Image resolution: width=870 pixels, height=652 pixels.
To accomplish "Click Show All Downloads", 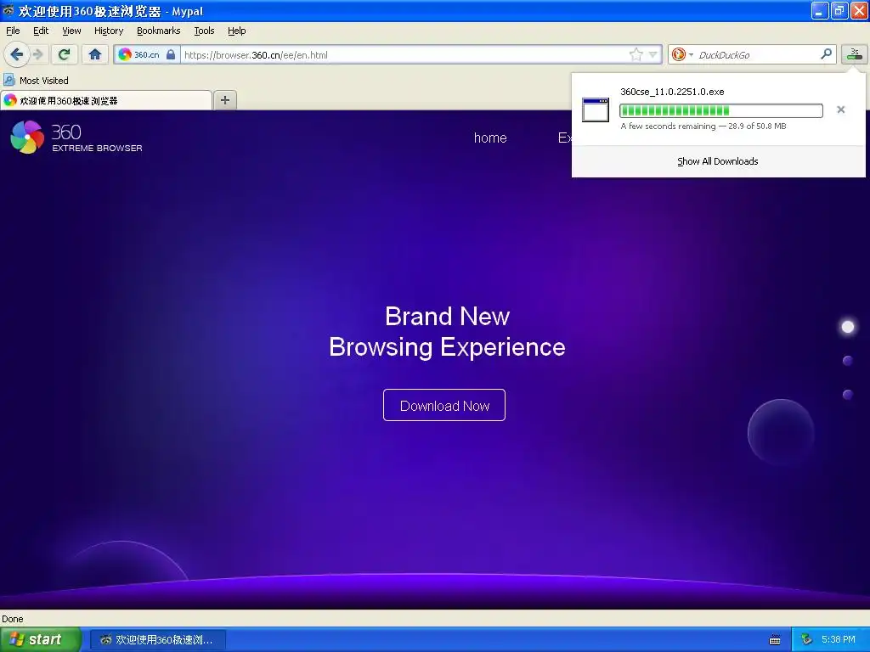I will pyautogui.click(x=718, y=161).
